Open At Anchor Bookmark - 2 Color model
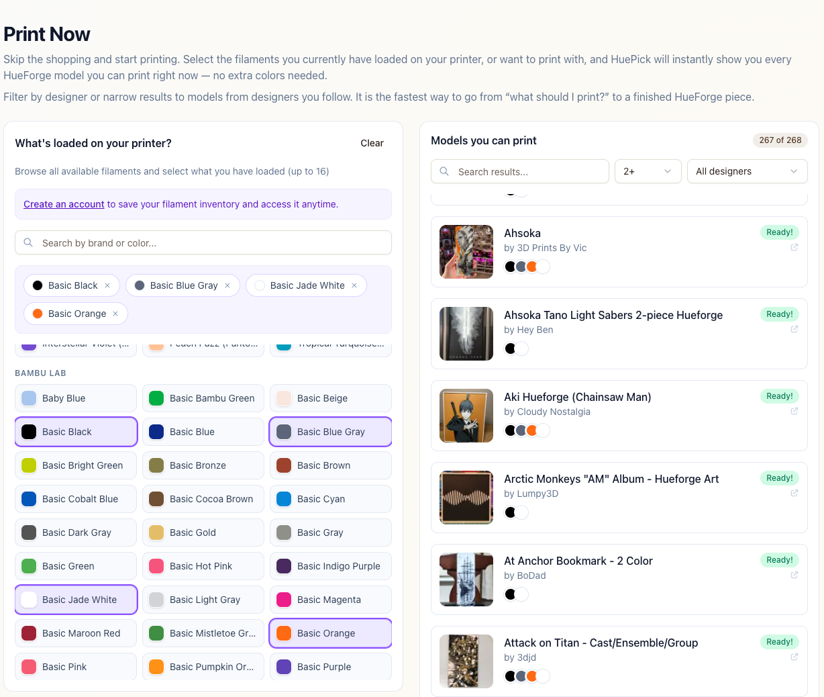This screenshot has width=824, height=697. pyautogui.click(x=578, y=561)
